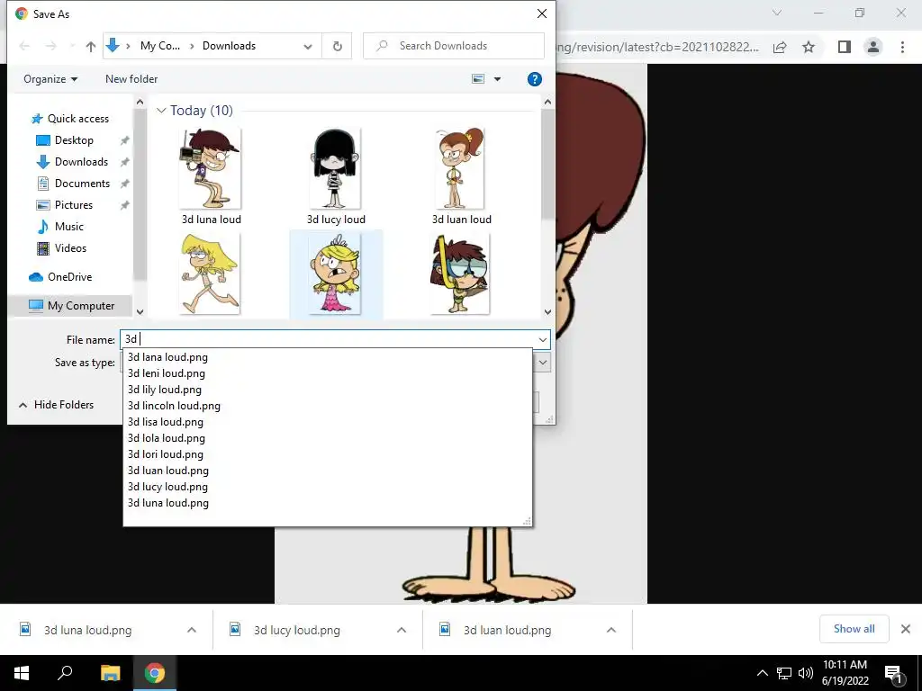The width and height of the screenshot is (922, 691).
Task: Open the Organize menu
Action: coord(50,79)
